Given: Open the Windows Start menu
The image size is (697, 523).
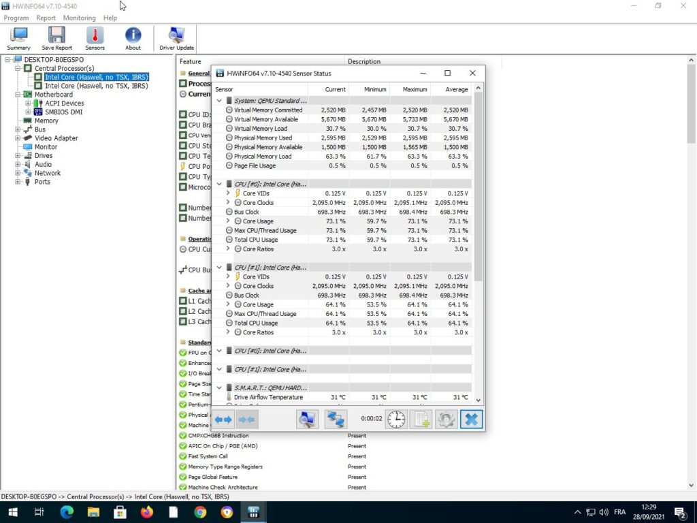Looking at the screenshot, I should (13, 512).
